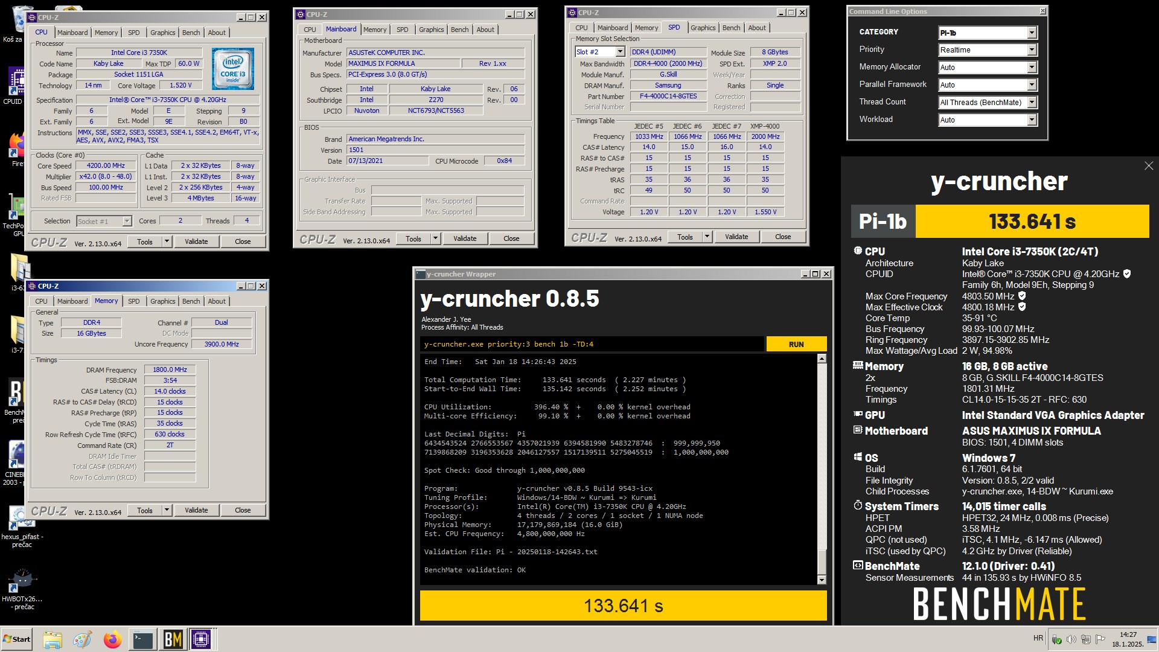The image size is (1159, 652).
Task: Click the verified shield beside Max Core Frequency
Action: 1022,296
